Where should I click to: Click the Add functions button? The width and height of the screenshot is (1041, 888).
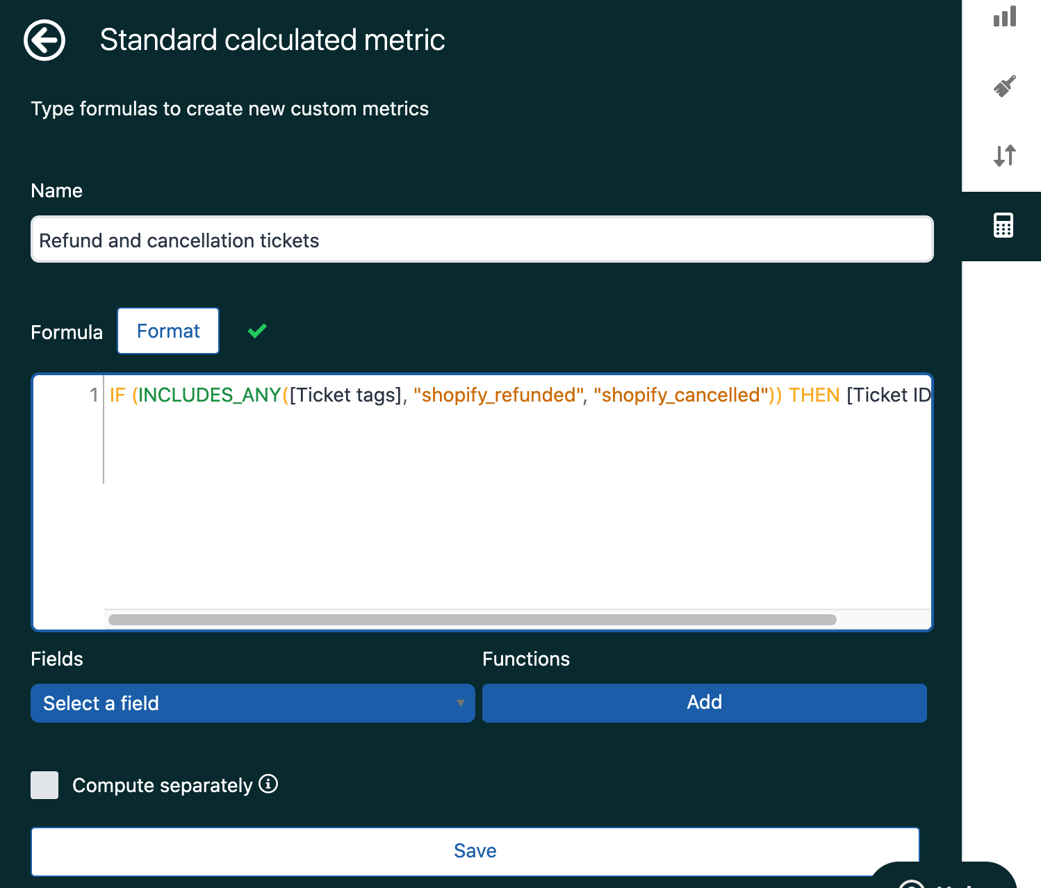click(x=705, y=703)
